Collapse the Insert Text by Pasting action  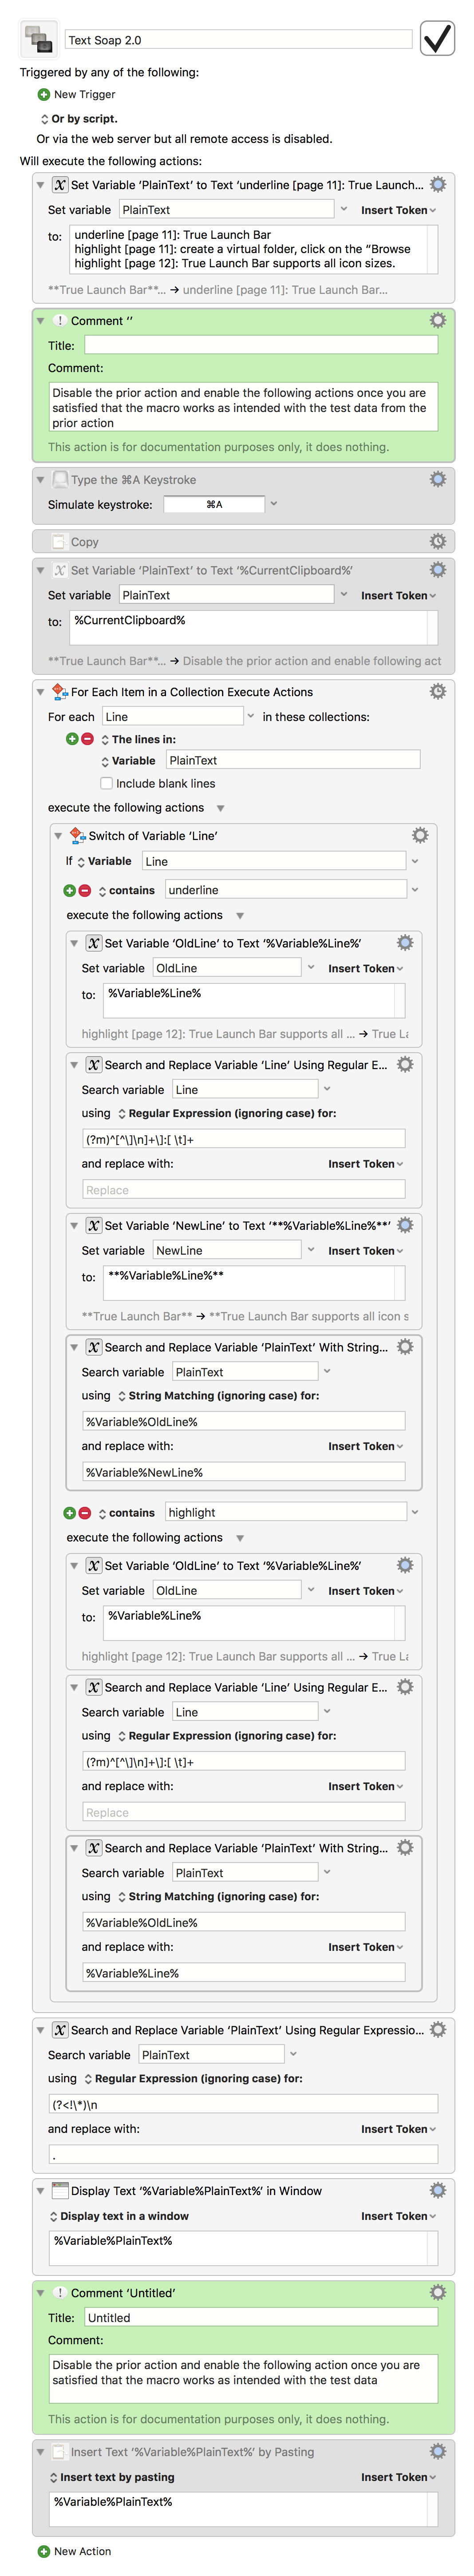pyautogui.click(x=40, y=2452)
